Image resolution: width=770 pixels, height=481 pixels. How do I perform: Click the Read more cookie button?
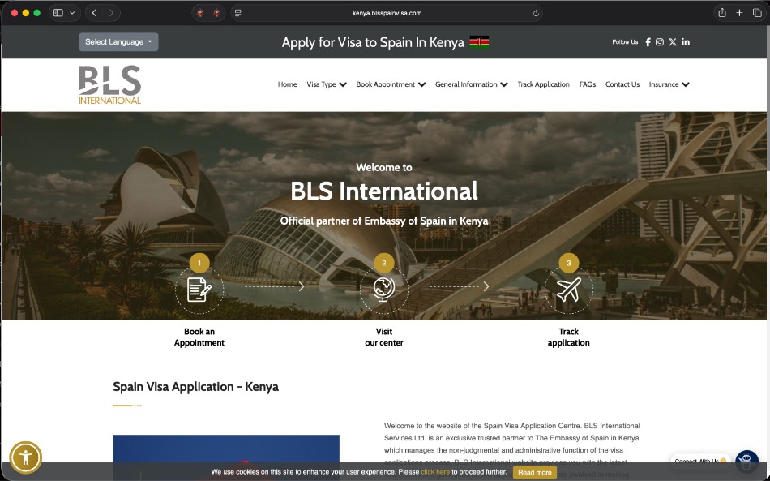point(535,472)
